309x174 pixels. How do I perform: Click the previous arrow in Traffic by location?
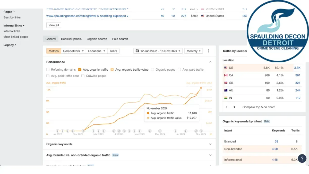pyautogui.click(x=226, y=107)
